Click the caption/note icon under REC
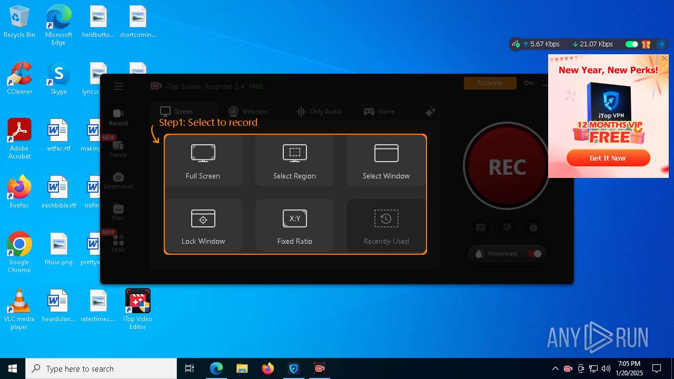Image resolution: width=674 pixels, height=379 pixels. [507, 227]
